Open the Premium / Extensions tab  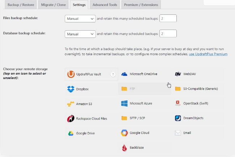point(141,5)
